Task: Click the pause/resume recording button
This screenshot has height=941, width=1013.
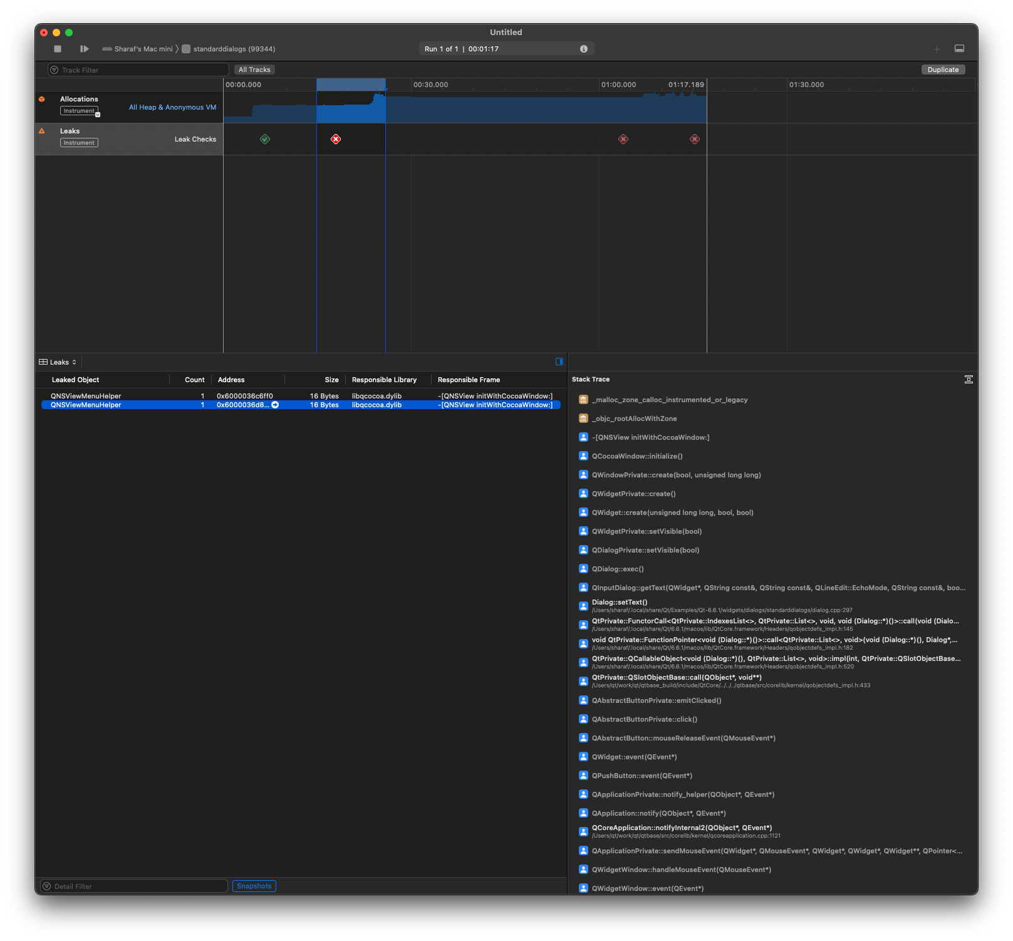Action: pyautogui.click(x=84, y=49)
